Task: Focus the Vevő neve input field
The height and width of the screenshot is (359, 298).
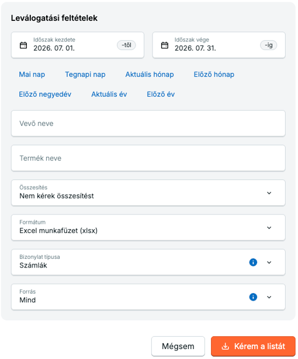Action: [148, 124]
